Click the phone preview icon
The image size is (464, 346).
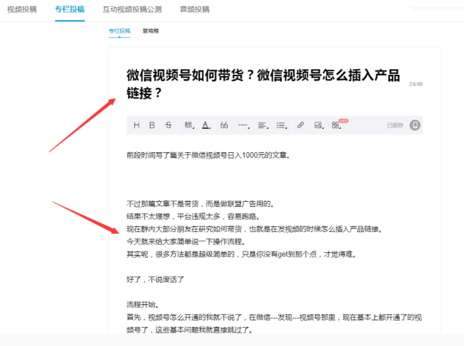415,125
